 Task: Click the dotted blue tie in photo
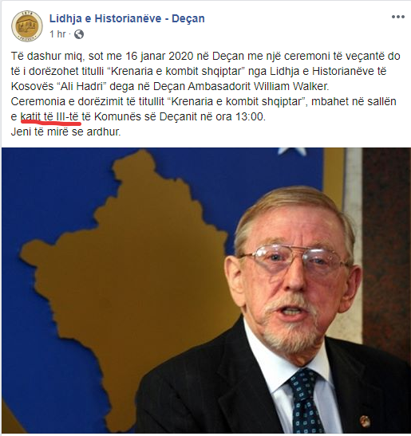tap(305, 402)
